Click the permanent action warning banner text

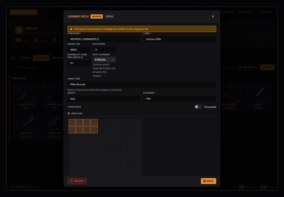(111, 29)
